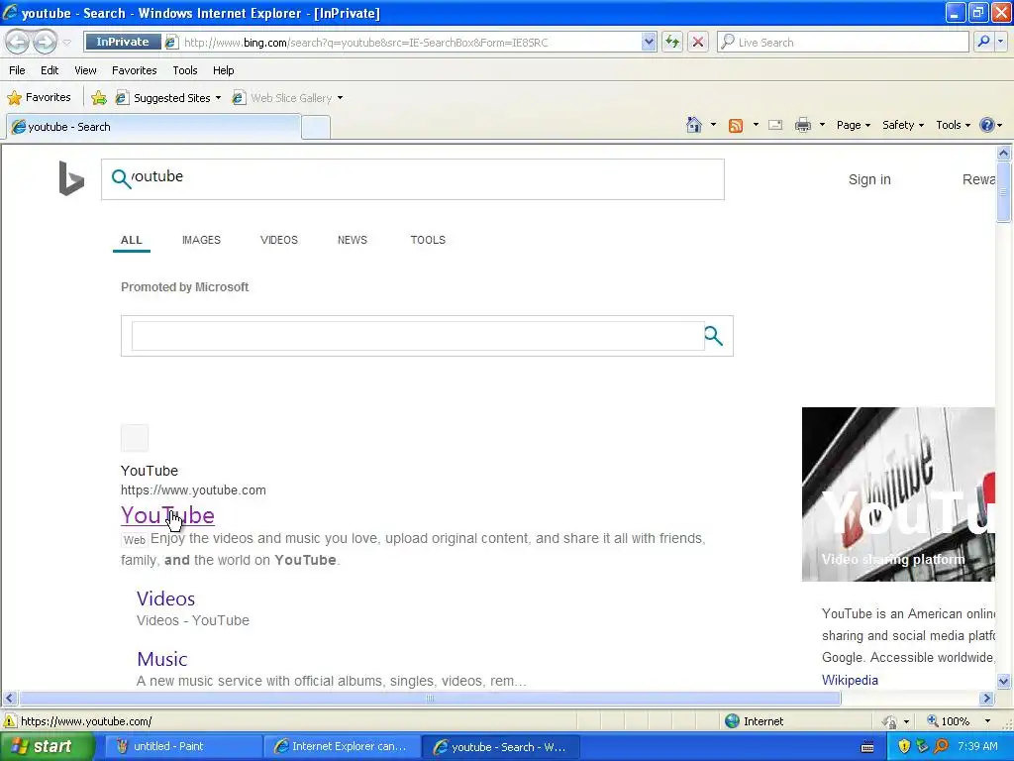Open the zoom level 100% control
Image resolution: width=1014 pixels, height=761 pixels.
coord(959,721)
